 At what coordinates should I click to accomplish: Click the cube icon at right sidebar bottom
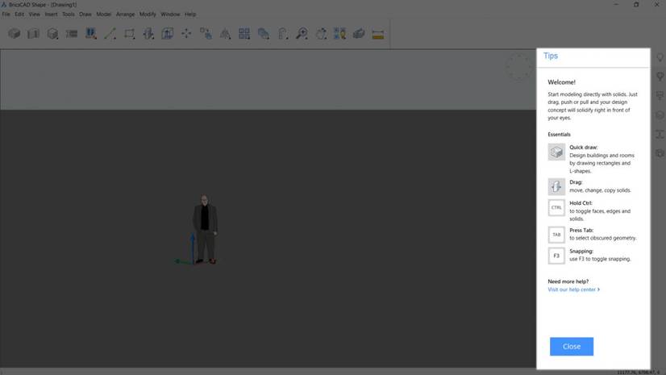tap(660, 153)
